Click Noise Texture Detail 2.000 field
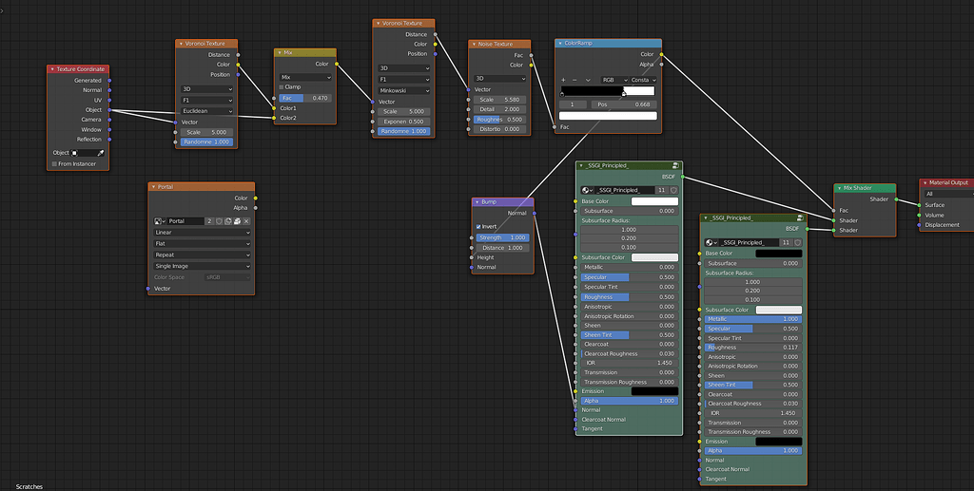The width and height of the screenshot is (974, 491). (x=499, y=109)
